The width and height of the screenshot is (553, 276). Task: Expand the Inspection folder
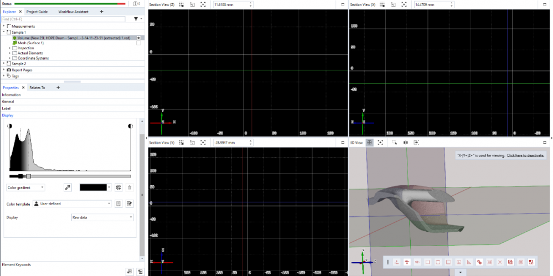point(10,48)
